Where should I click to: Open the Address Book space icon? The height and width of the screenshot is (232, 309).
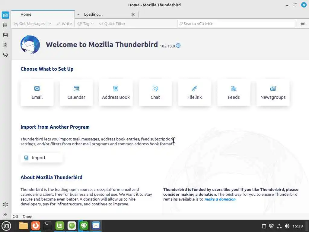pyautogui.click(x=5, y=25)
